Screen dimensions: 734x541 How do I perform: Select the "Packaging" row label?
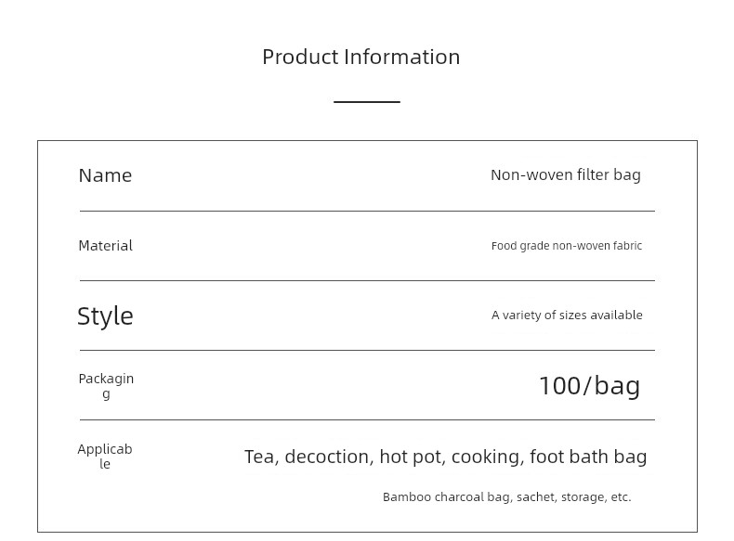click(x=106, y=385)
